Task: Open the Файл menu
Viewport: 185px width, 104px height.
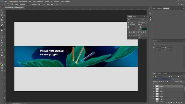Action: click(x=6, y=1)
